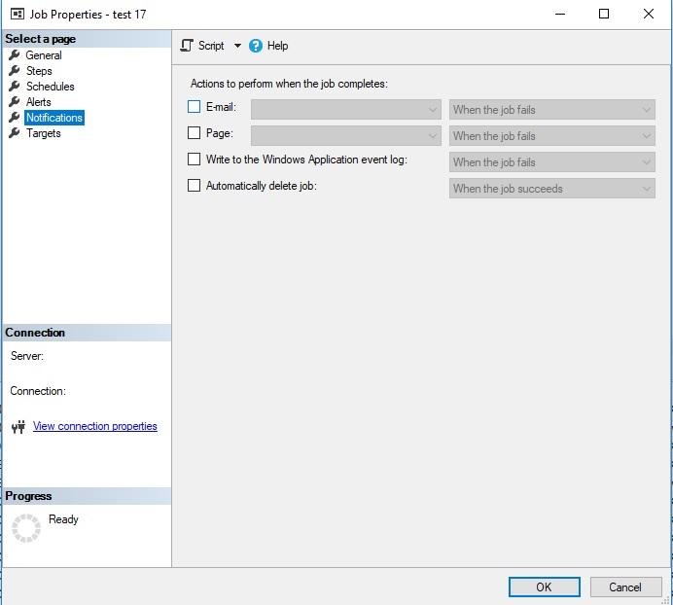This screenshot has width=673, height=605.
Task: Click the wrench icon beside Schedules
Action: [14, 87]
